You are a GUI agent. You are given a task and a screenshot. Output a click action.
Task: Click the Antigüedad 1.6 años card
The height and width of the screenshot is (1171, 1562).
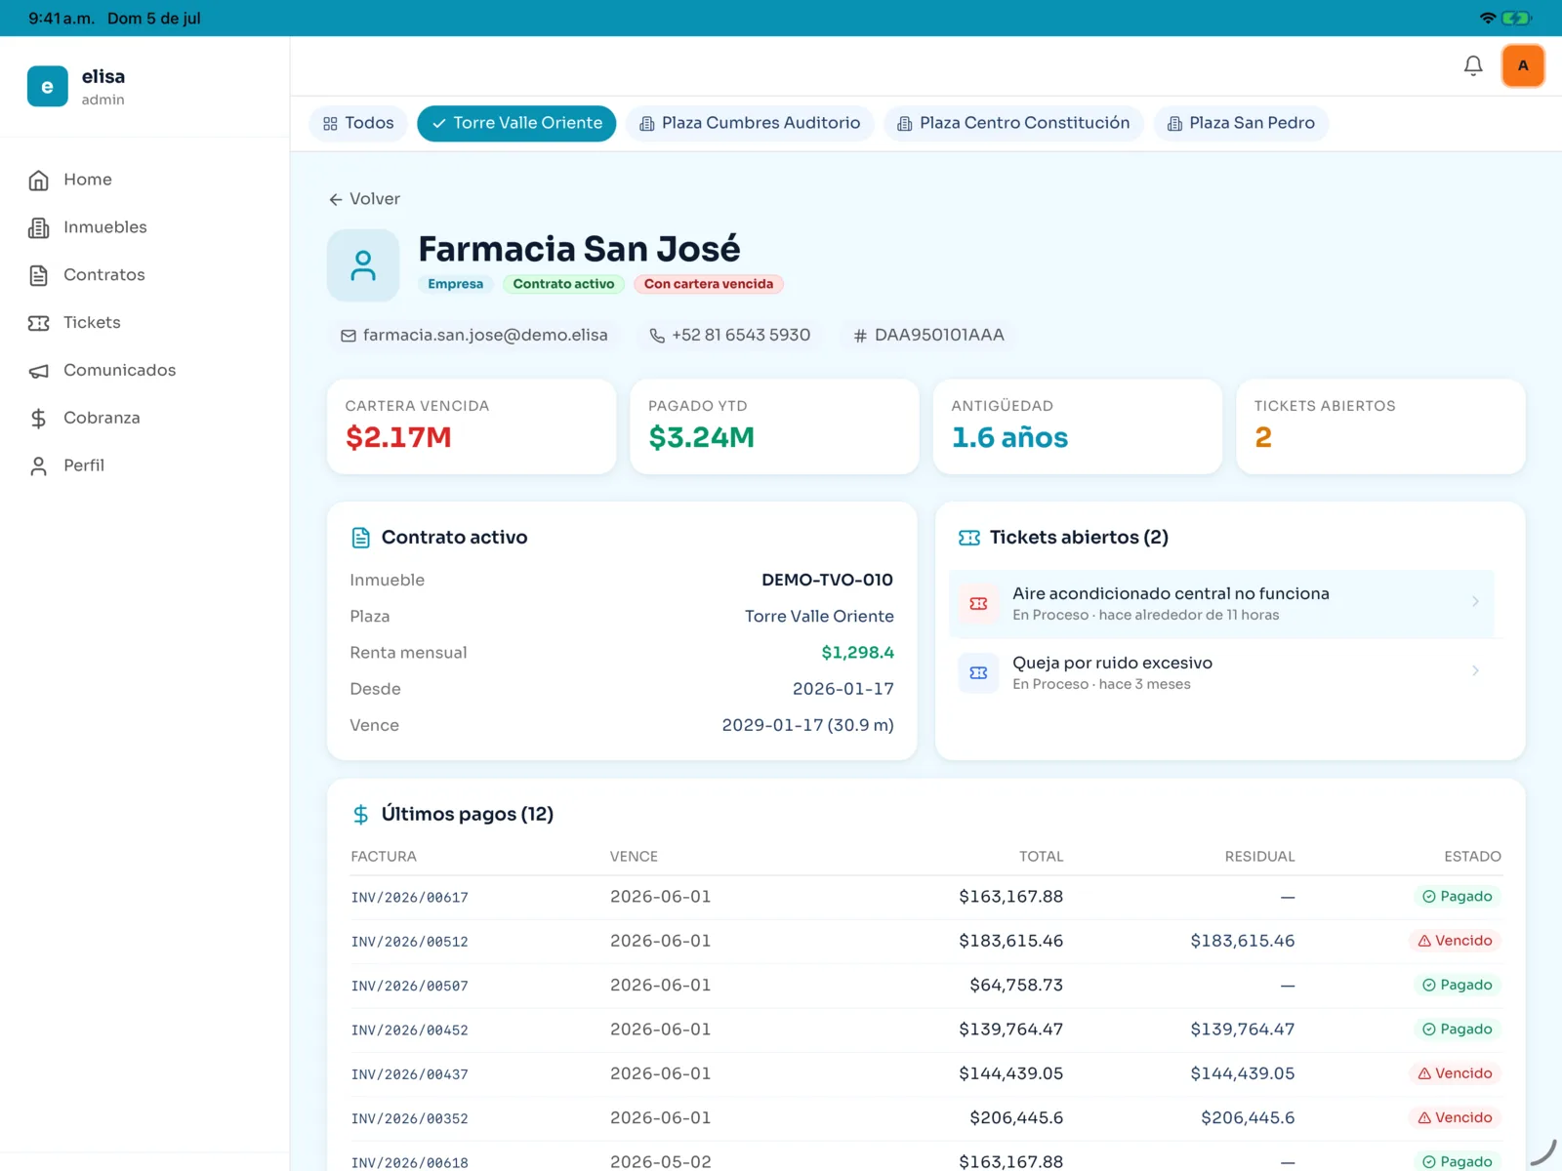1078,426
